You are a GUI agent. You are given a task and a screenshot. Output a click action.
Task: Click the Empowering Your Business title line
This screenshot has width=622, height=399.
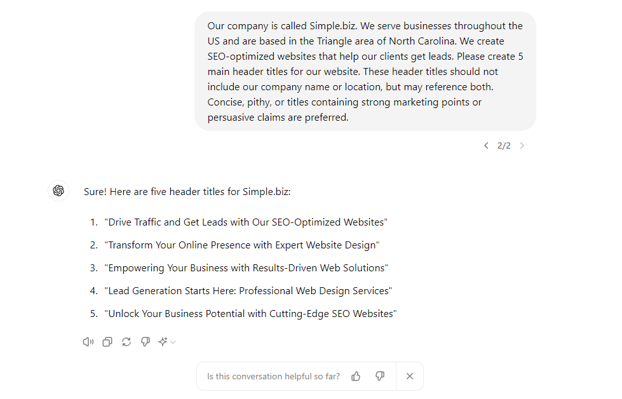247,268
